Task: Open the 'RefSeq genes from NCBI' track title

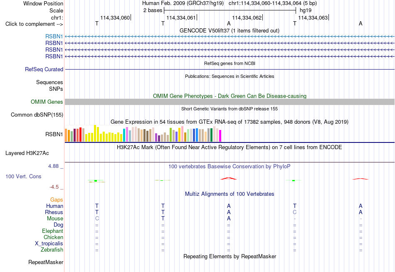Action: click(x=230, y=63)
